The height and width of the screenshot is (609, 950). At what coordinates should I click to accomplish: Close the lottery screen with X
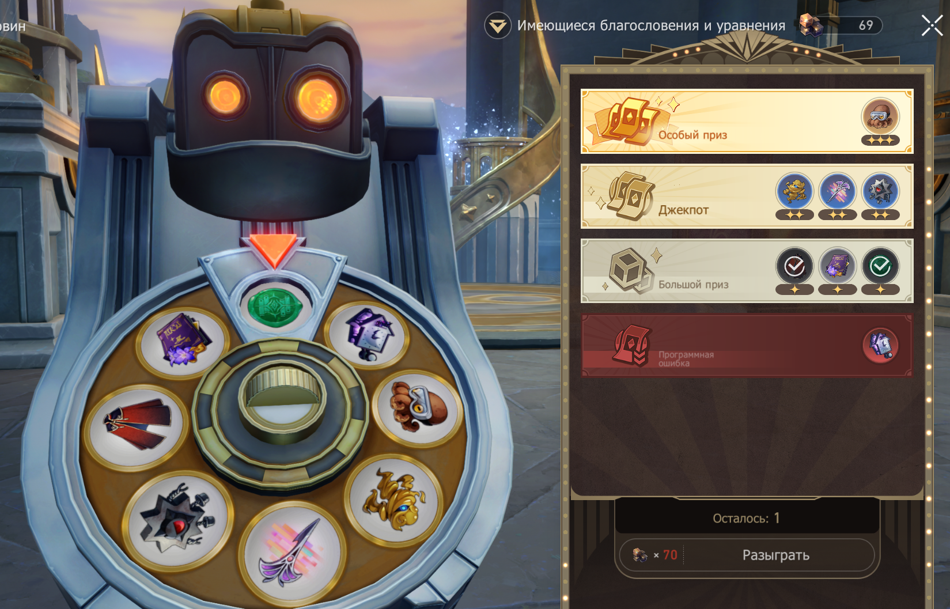pyautogui.click(x=932, y=26)
